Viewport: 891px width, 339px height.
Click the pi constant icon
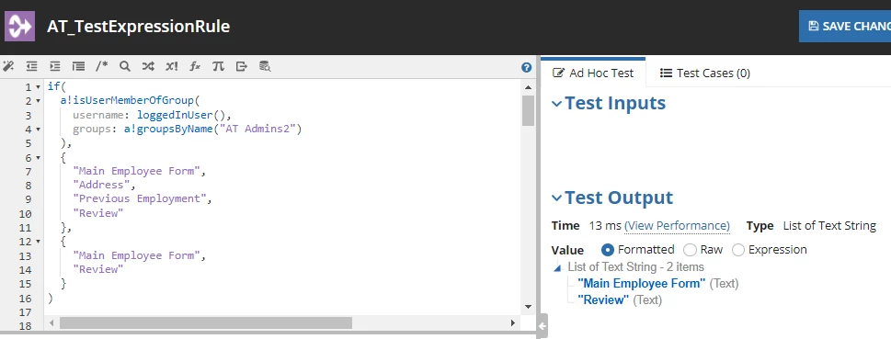[218, 66]
